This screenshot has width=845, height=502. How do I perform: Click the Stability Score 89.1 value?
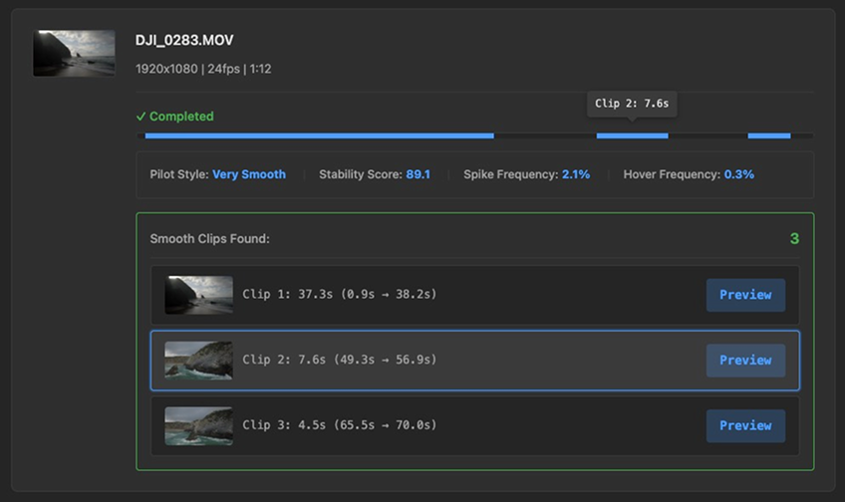(x=418, y=174)
